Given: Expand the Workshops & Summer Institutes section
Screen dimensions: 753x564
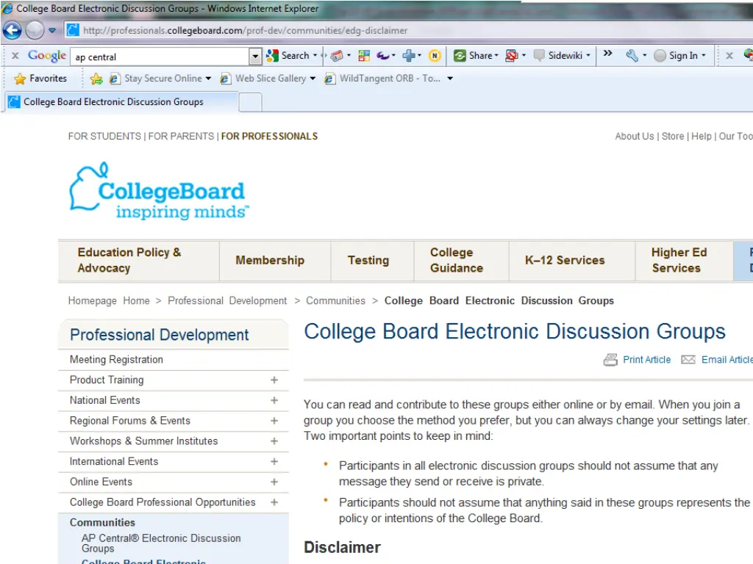Looking at the screenshot, I should [274, 441].
